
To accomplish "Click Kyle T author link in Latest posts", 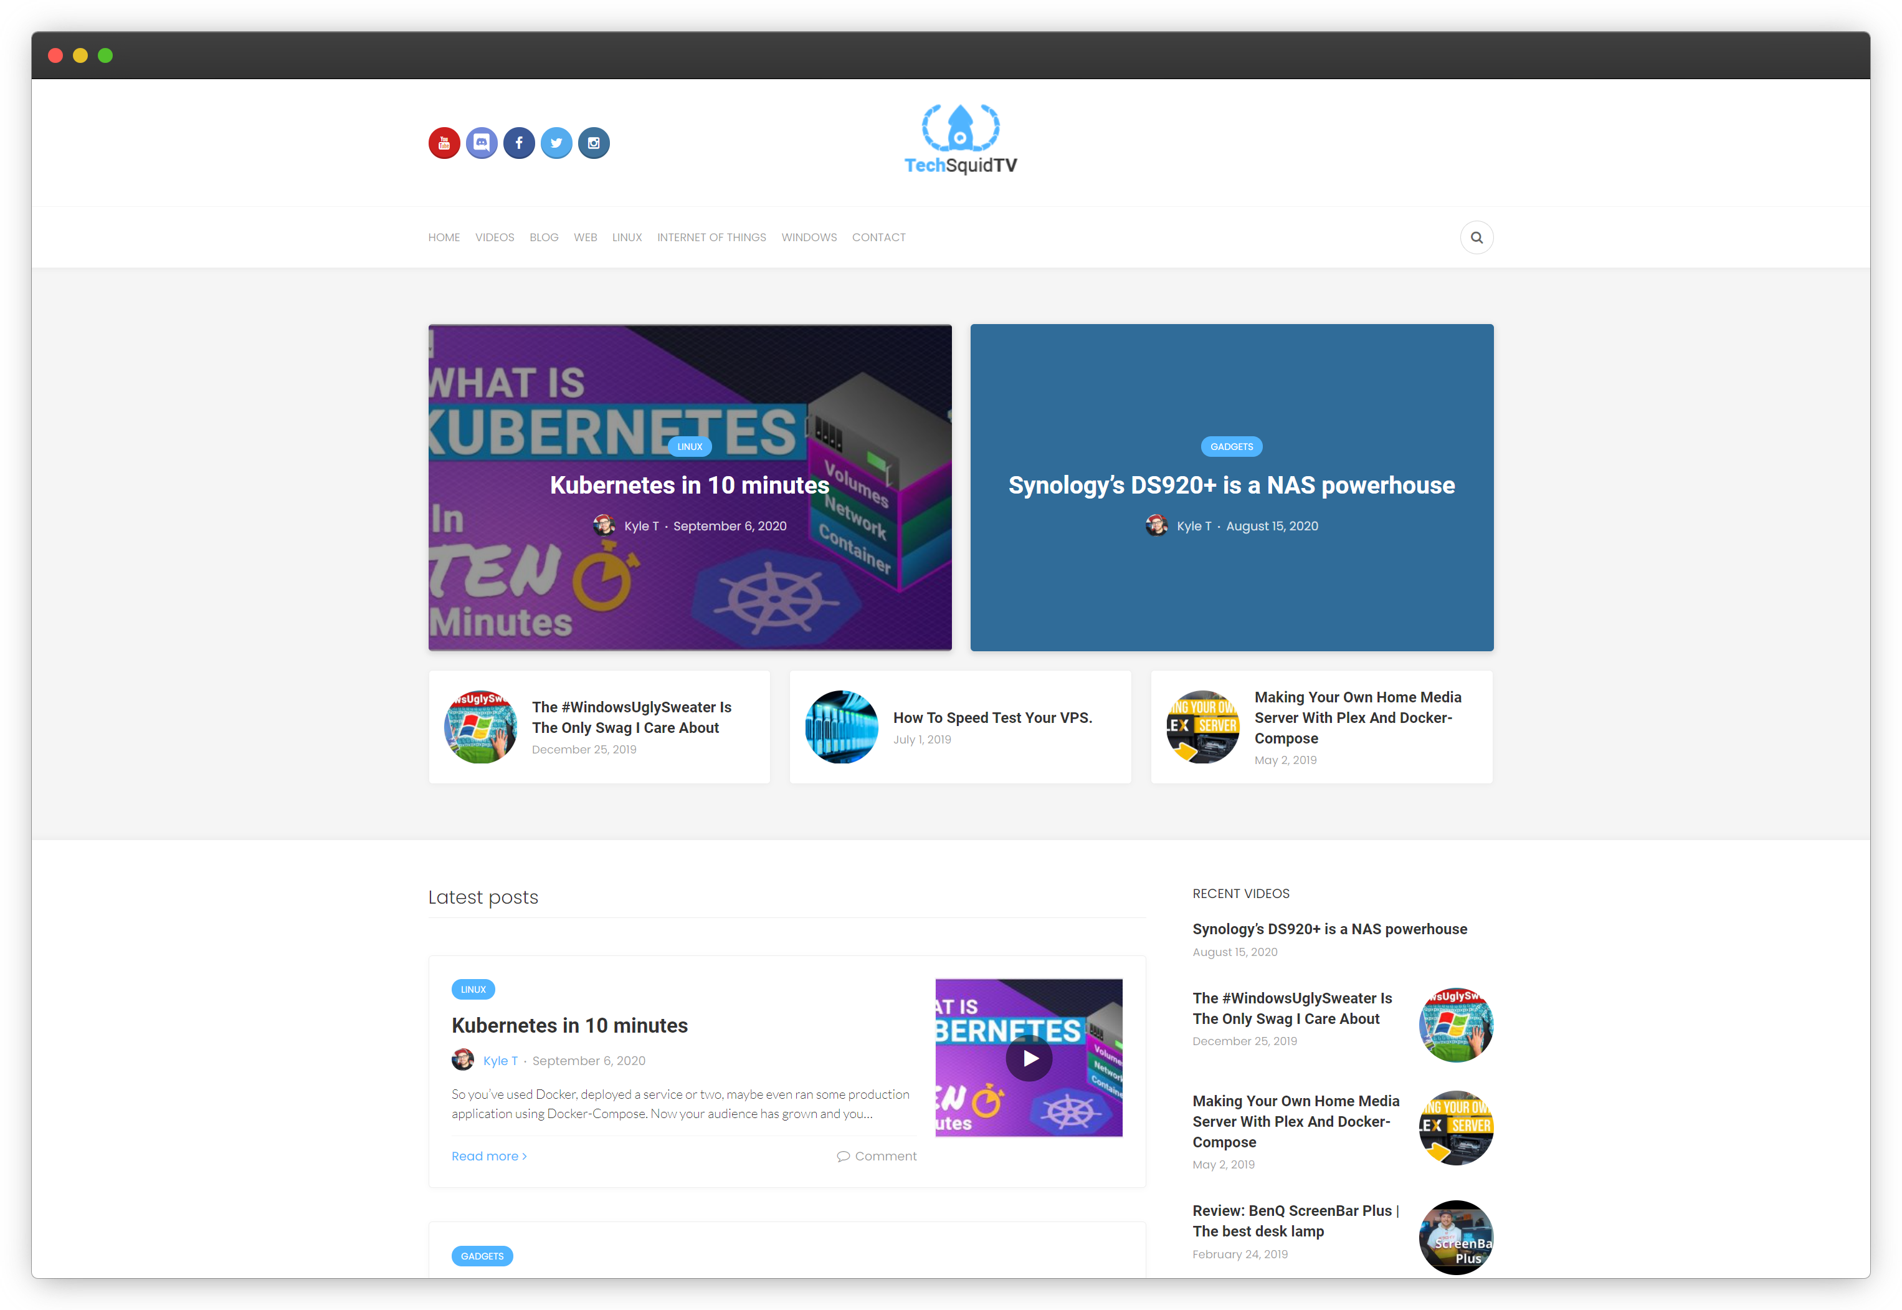I will click(x=500, y=1061).
